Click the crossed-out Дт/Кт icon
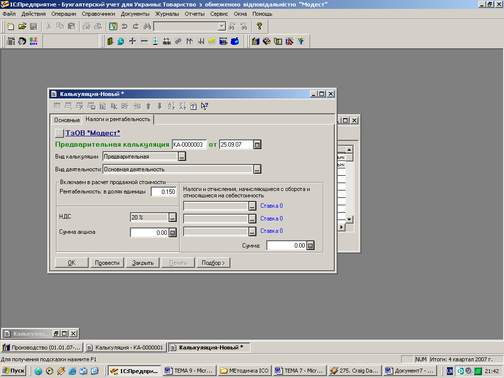Viewport: 504px width, 378px height. click(x=289, y=41)
